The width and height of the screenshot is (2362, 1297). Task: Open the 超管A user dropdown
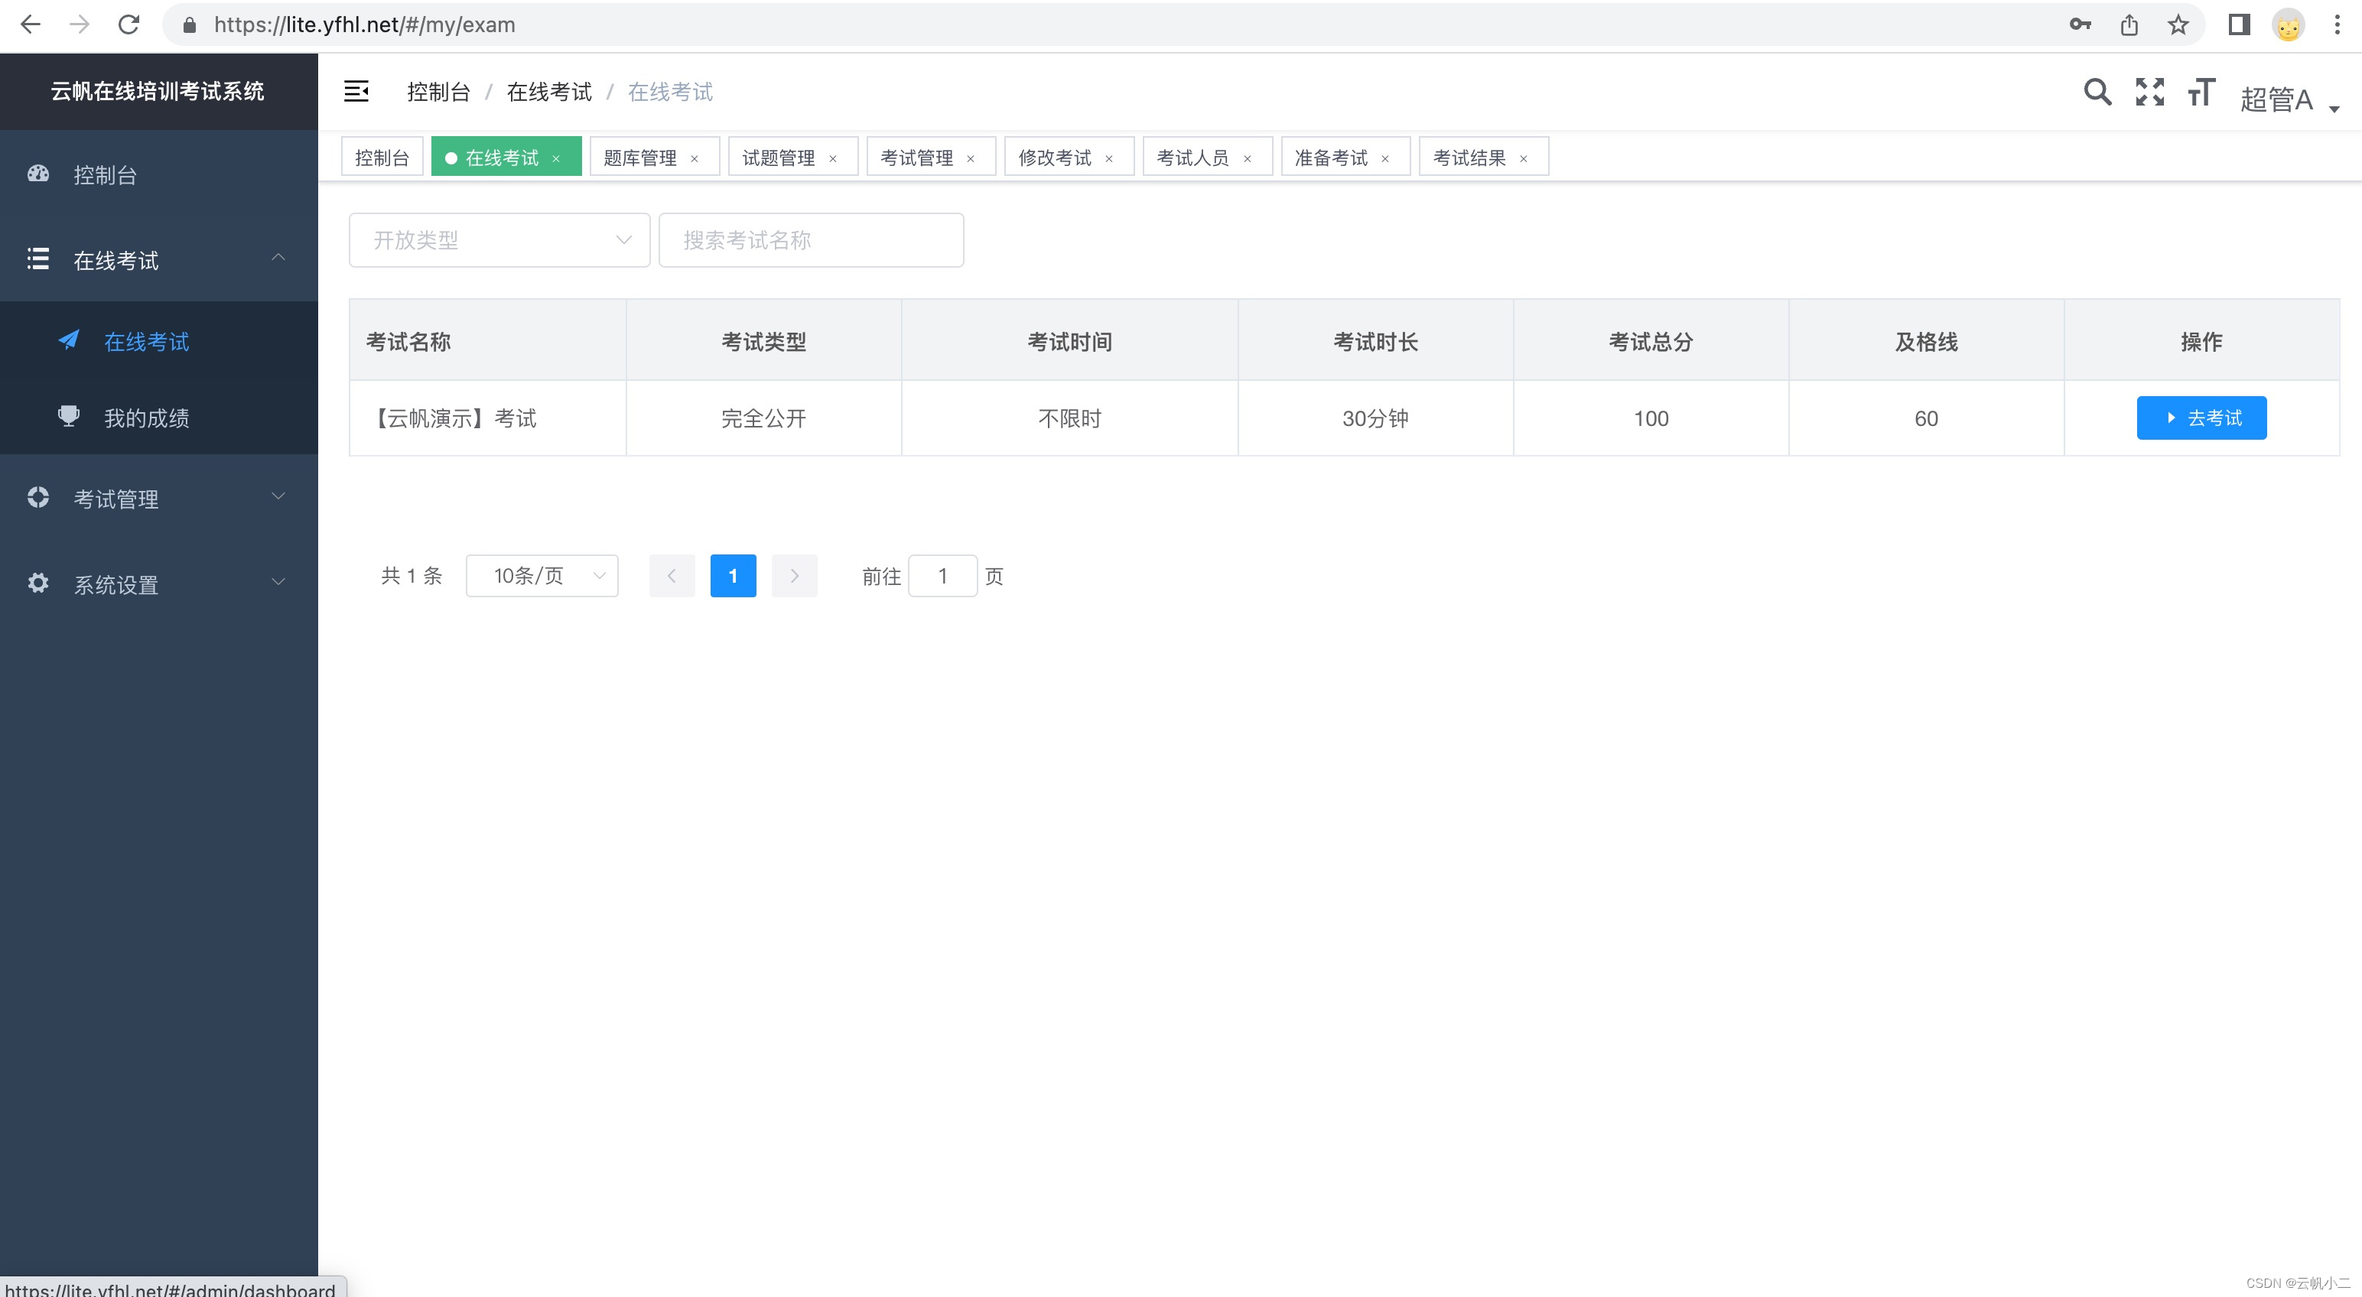(2287, 99)
